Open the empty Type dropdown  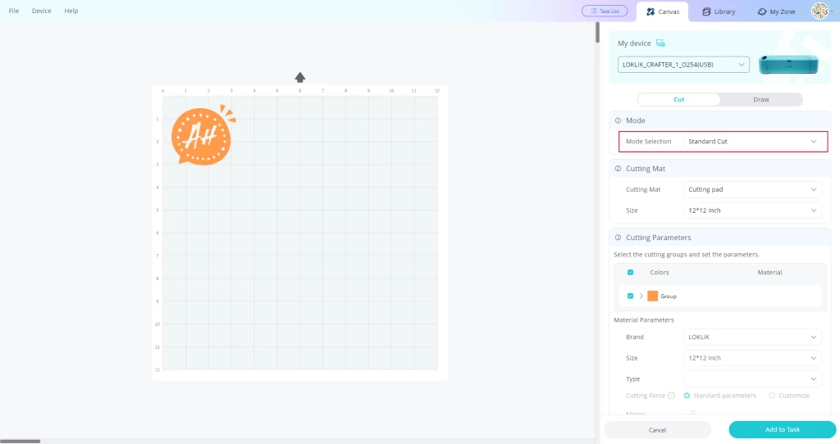click(x=752, y=378)
